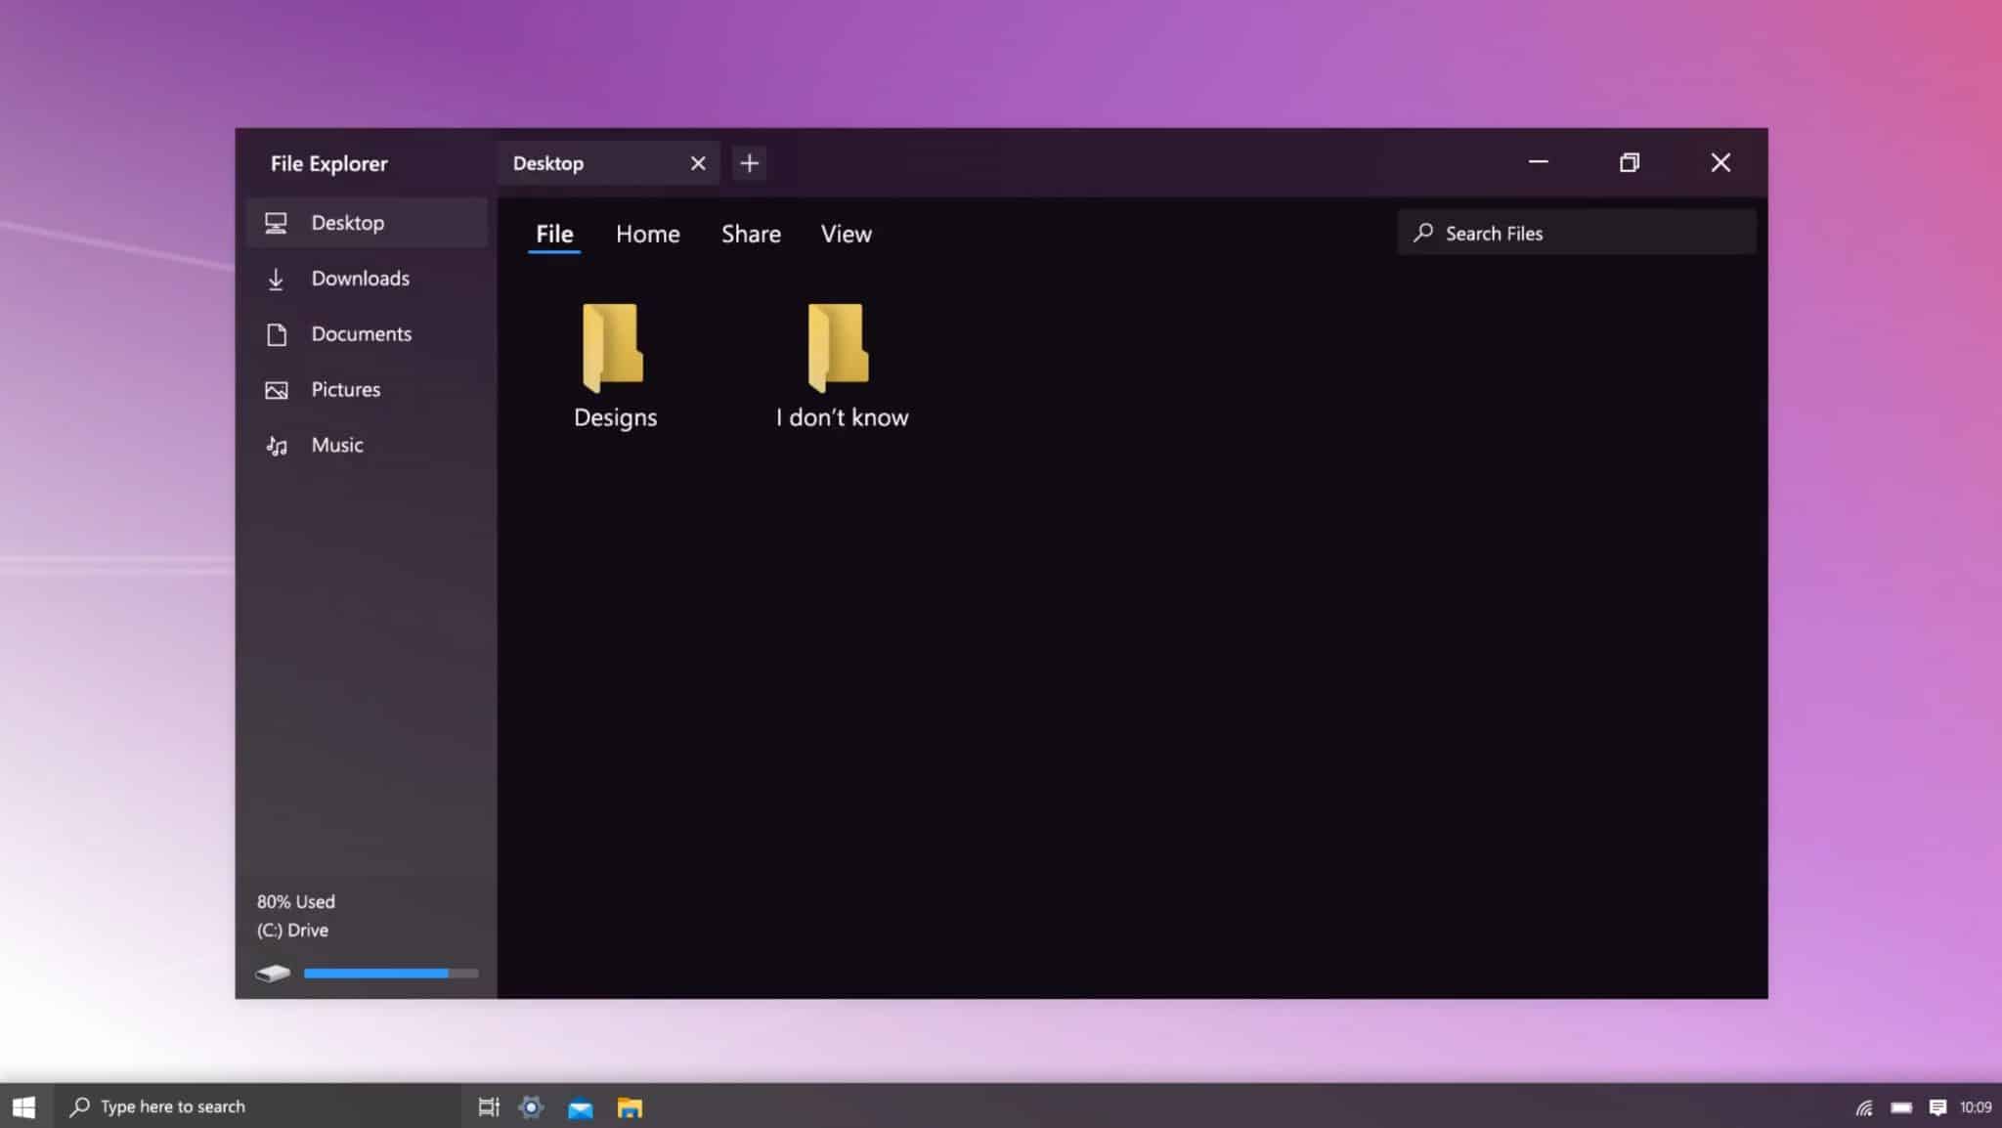
Task: Select the View tab
Action: (x=845, y=234)
